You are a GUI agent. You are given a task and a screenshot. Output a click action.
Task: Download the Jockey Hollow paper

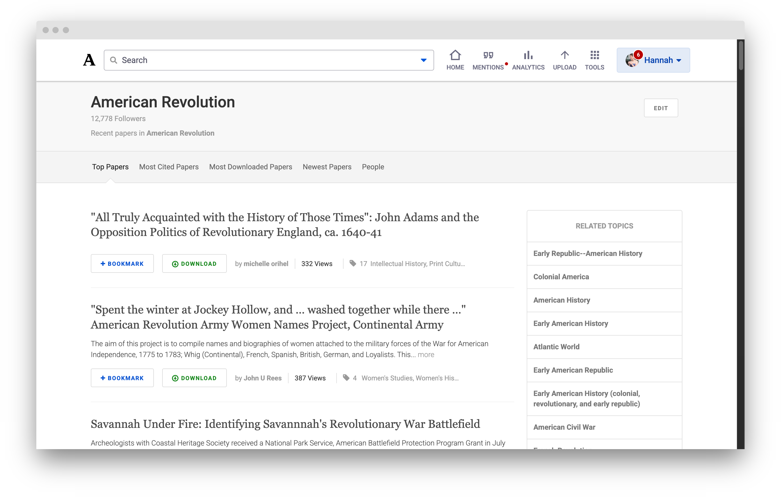coord(194,378)
